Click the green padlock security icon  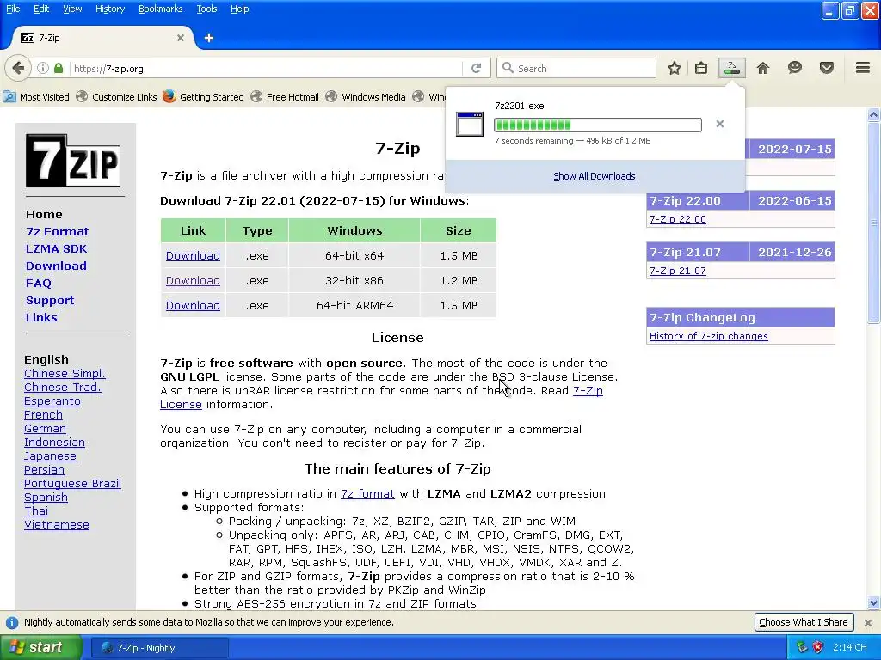point(59,69)
